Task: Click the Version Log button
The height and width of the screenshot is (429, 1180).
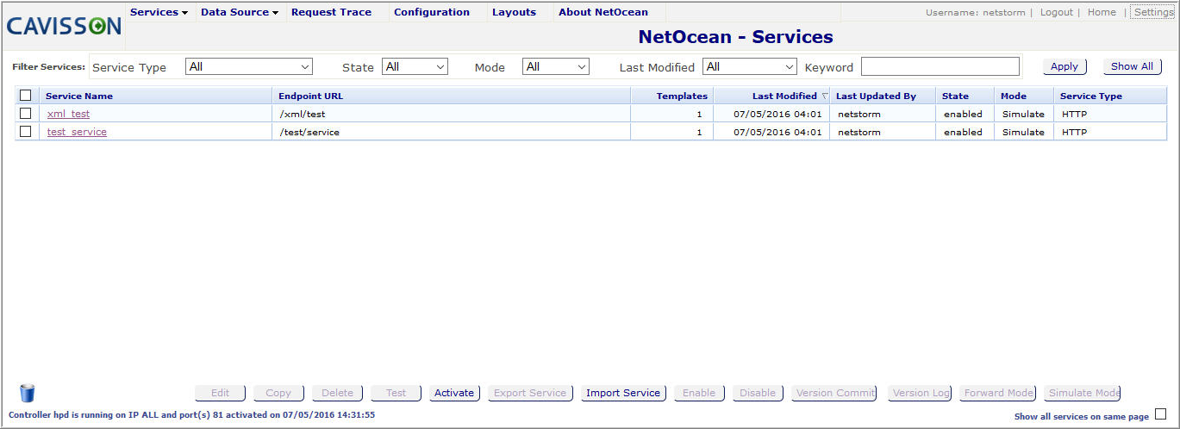Action: click(921, 393)
